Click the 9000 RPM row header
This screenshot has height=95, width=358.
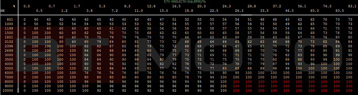tap(9, 86)
